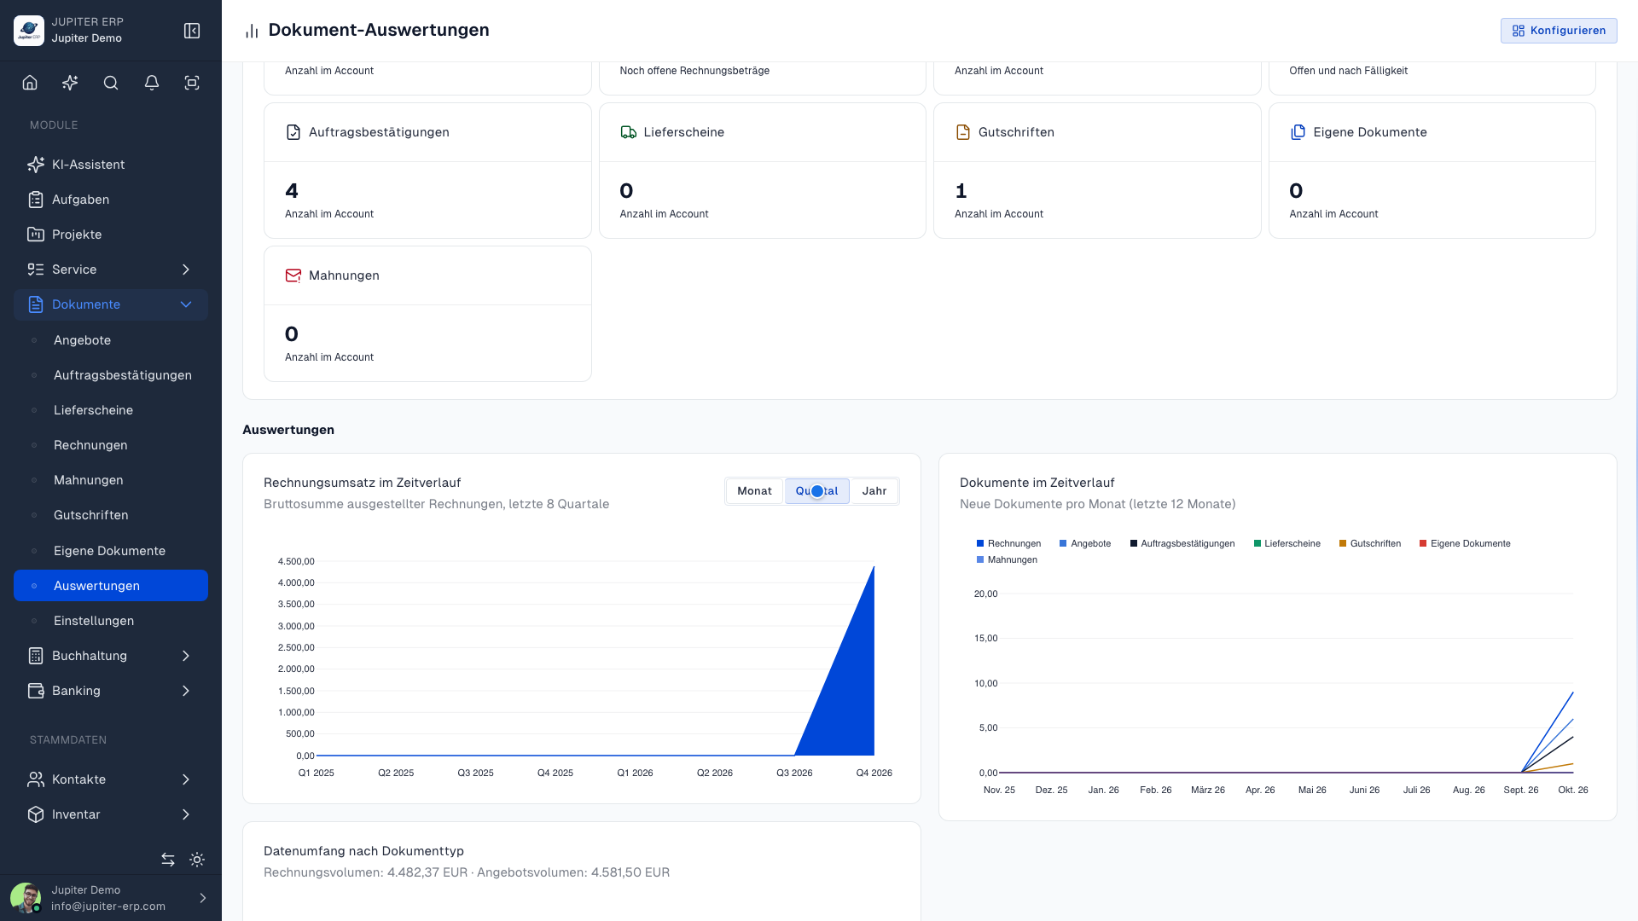1638x921 pixels.
Task: Open the sparkle AI shortcut icon
Action: click(70, 83)
